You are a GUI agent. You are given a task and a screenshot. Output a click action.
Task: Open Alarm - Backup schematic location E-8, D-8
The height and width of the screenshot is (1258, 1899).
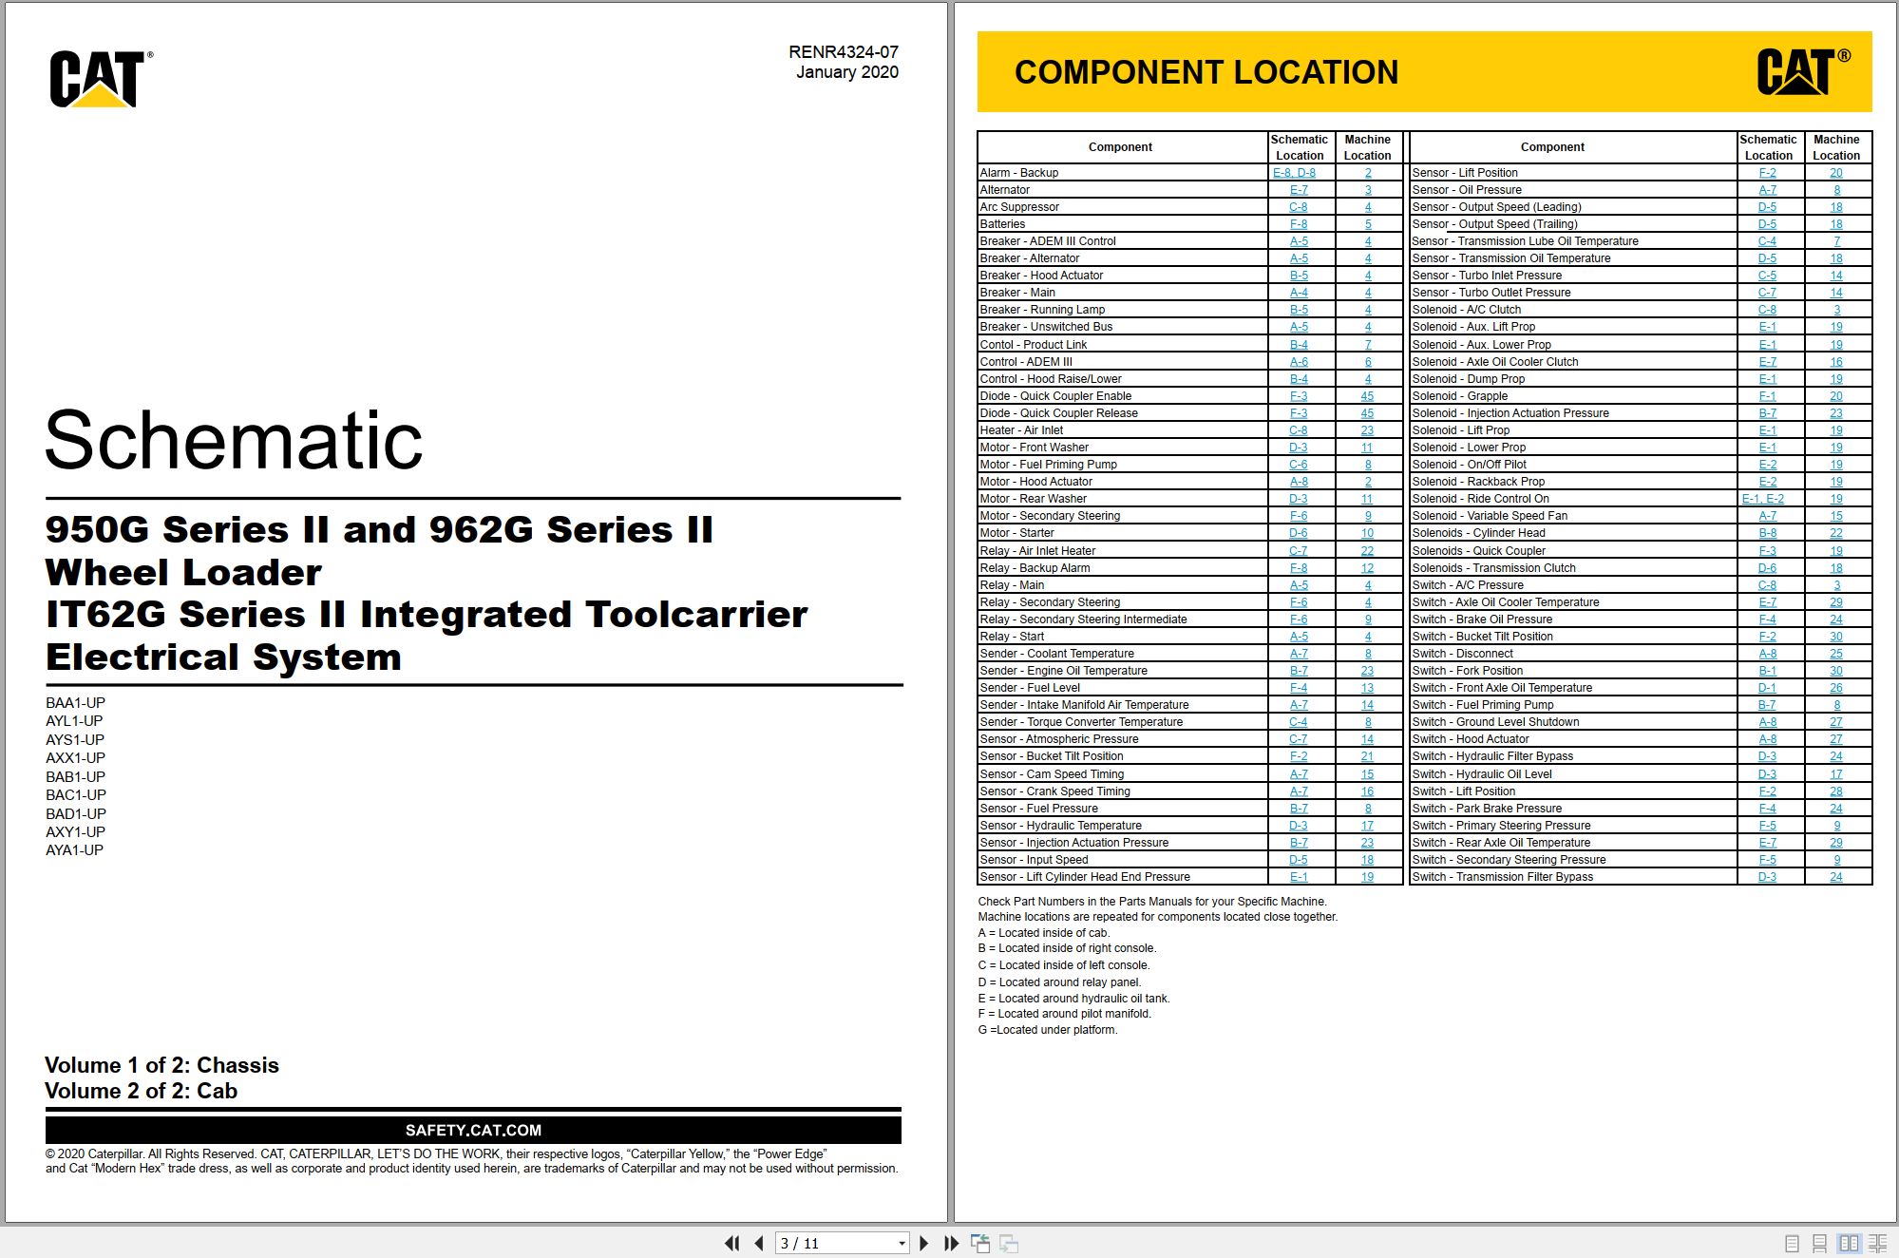click(1294, 173)
